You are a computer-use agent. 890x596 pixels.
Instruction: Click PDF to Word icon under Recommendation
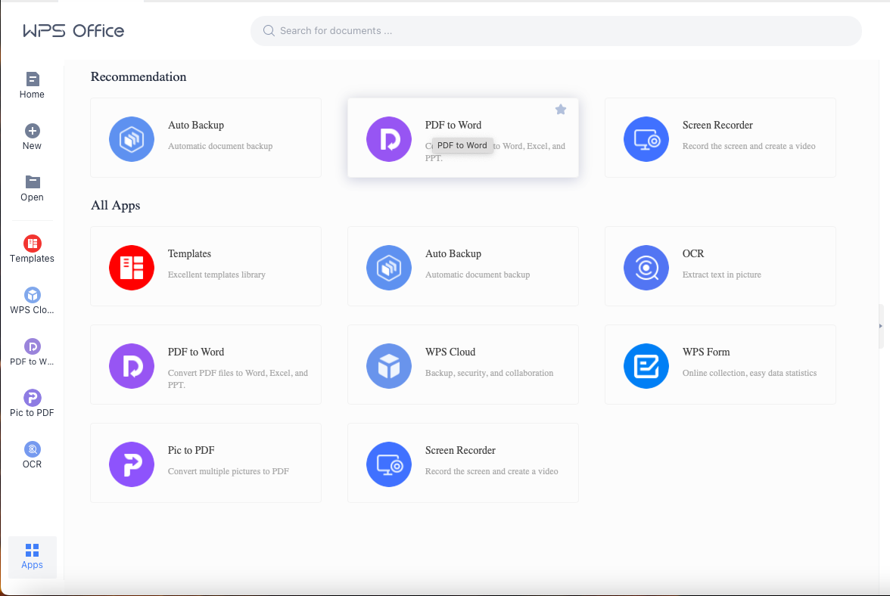[389, 139]
